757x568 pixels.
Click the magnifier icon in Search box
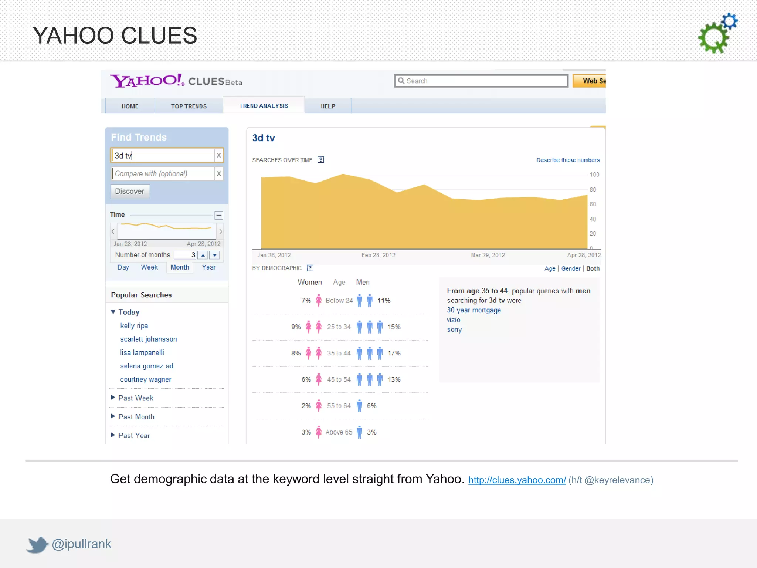pos(401,81)
